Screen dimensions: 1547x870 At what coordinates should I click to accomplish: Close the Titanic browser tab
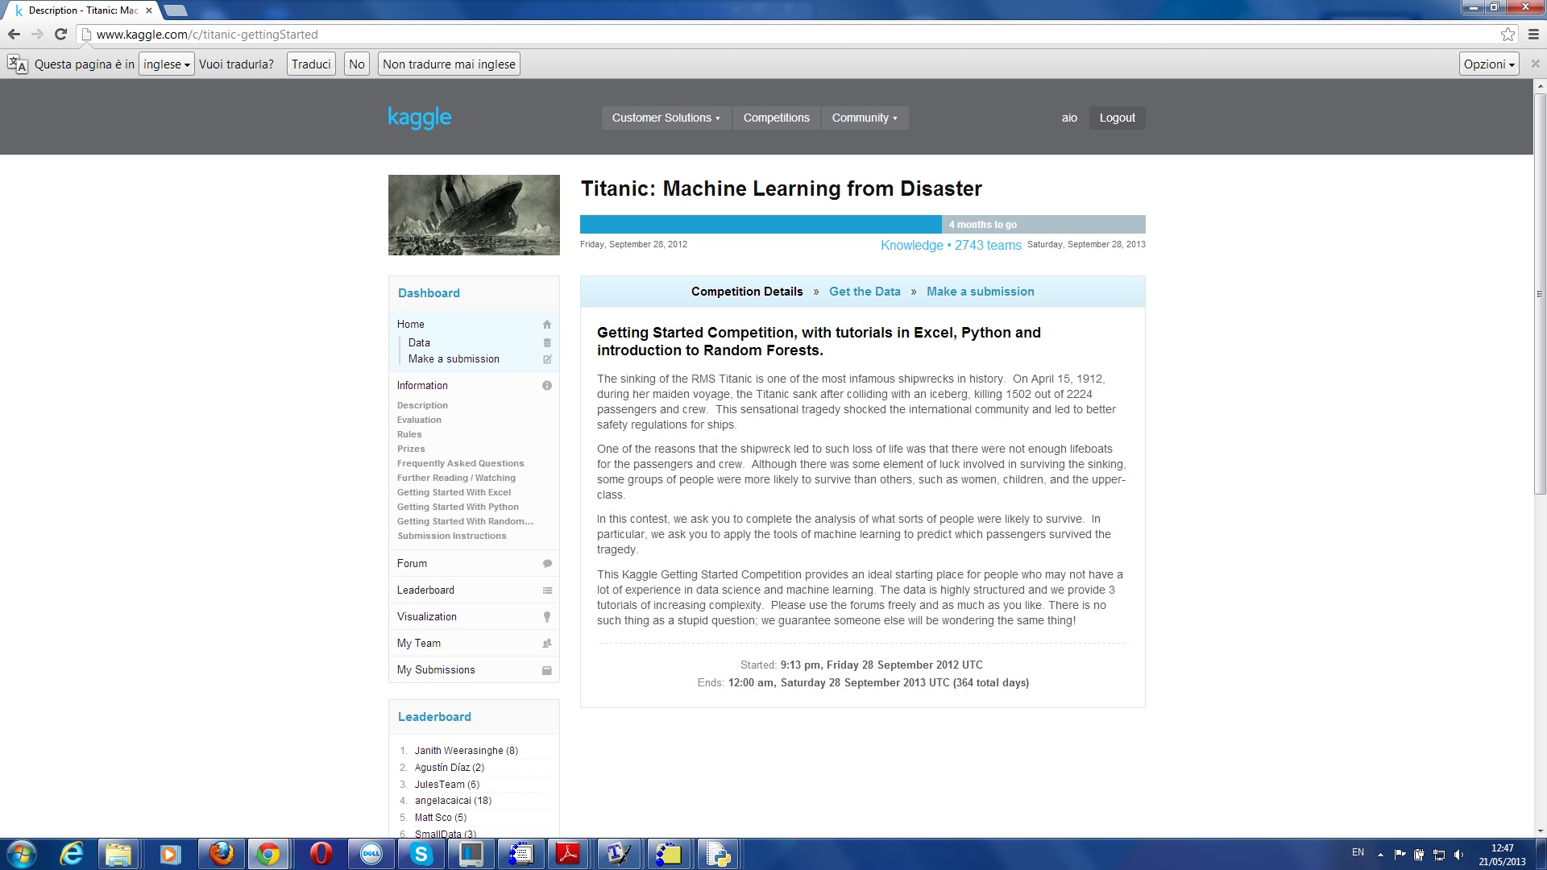(x=148, y=10)
